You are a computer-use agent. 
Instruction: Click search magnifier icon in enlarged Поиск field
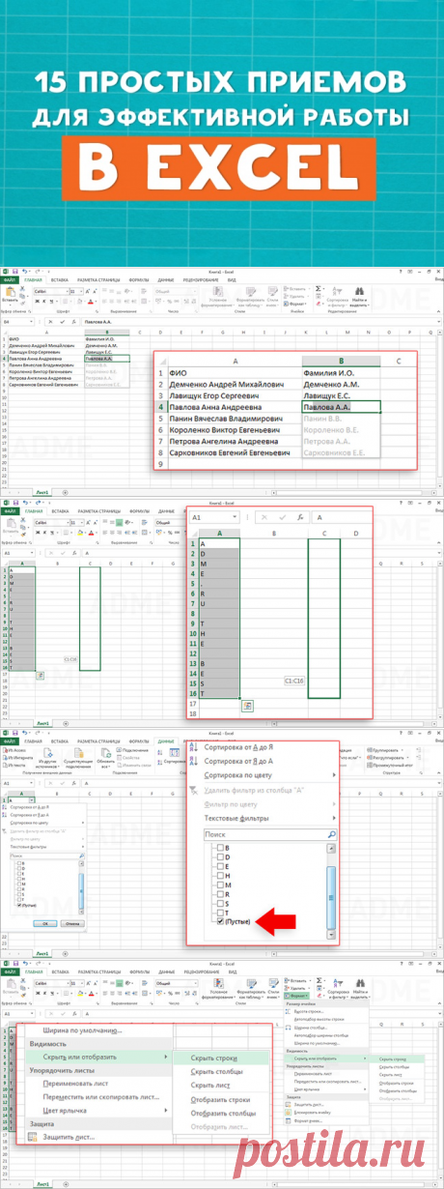tap(331, 833)
